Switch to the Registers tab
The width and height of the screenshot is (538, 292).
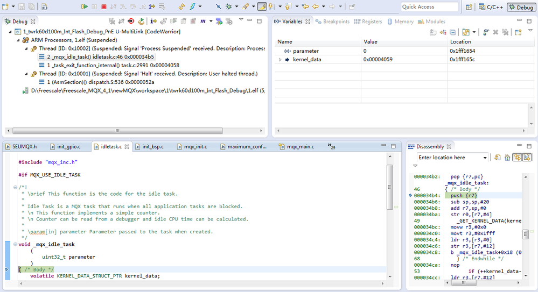click(368, 22)
